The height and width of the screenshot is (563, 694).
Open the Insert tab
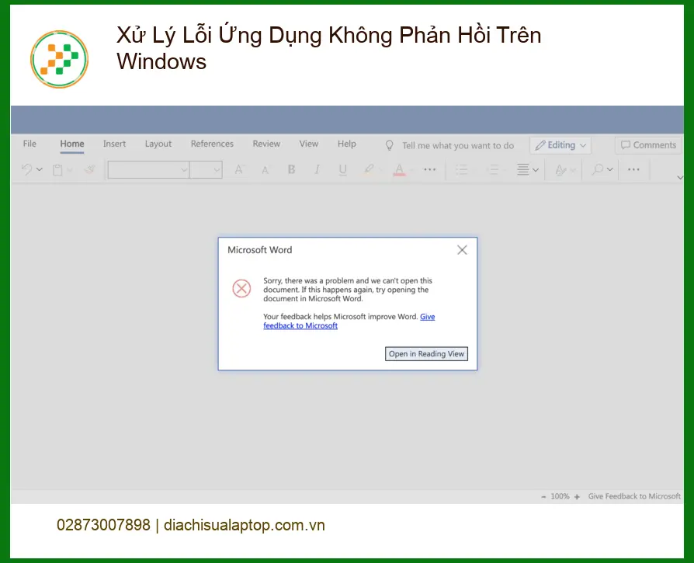coord(114,144)
